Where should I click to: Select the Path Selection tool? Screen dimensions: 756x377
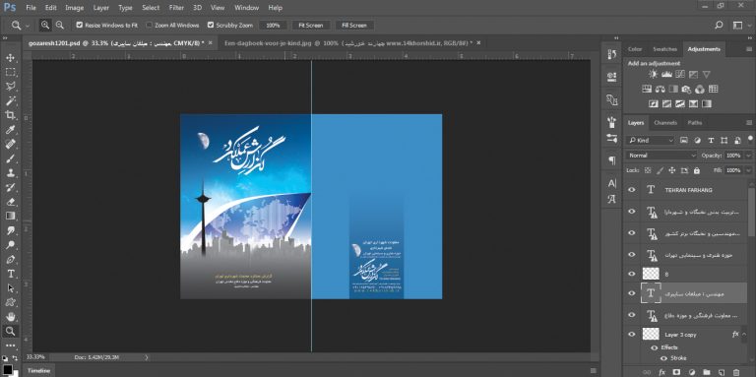click(x=10, y=288)
